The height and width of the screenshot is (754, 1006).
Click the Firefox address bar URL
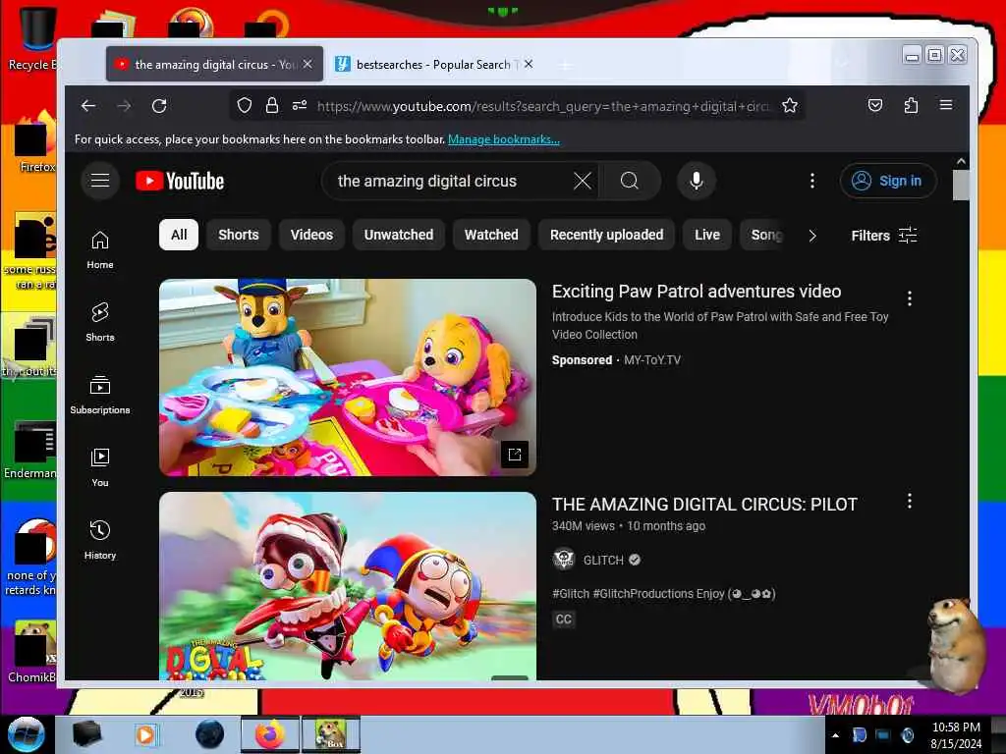[x=542, y=106]
